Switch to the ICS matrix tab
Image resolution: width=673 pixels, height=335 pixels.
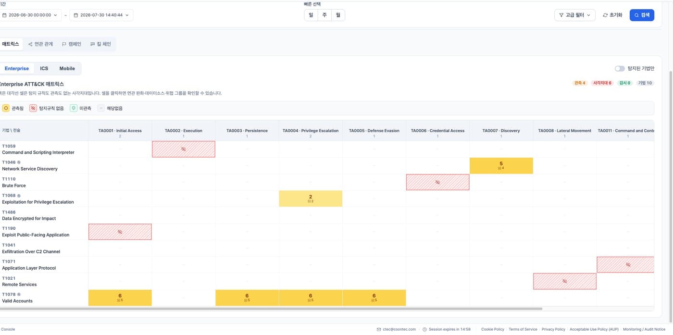(x=44, y=69)
